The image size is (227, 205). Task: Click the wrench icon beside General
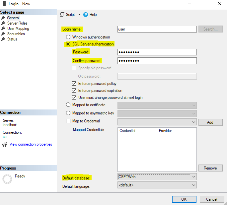3,18
